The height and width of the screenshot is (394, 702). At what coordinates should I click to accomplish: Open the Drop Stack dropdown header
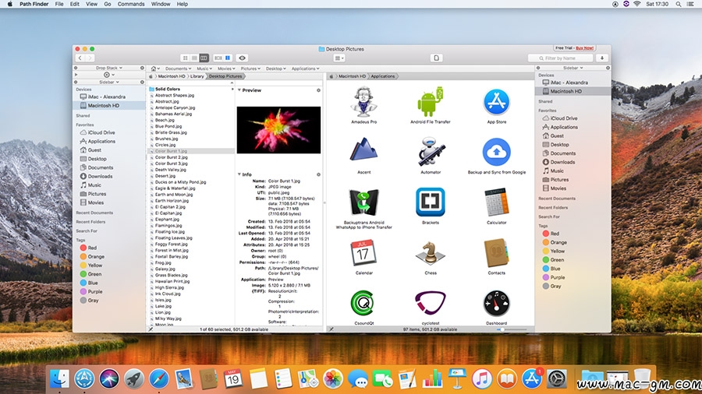tap(108, 68)
